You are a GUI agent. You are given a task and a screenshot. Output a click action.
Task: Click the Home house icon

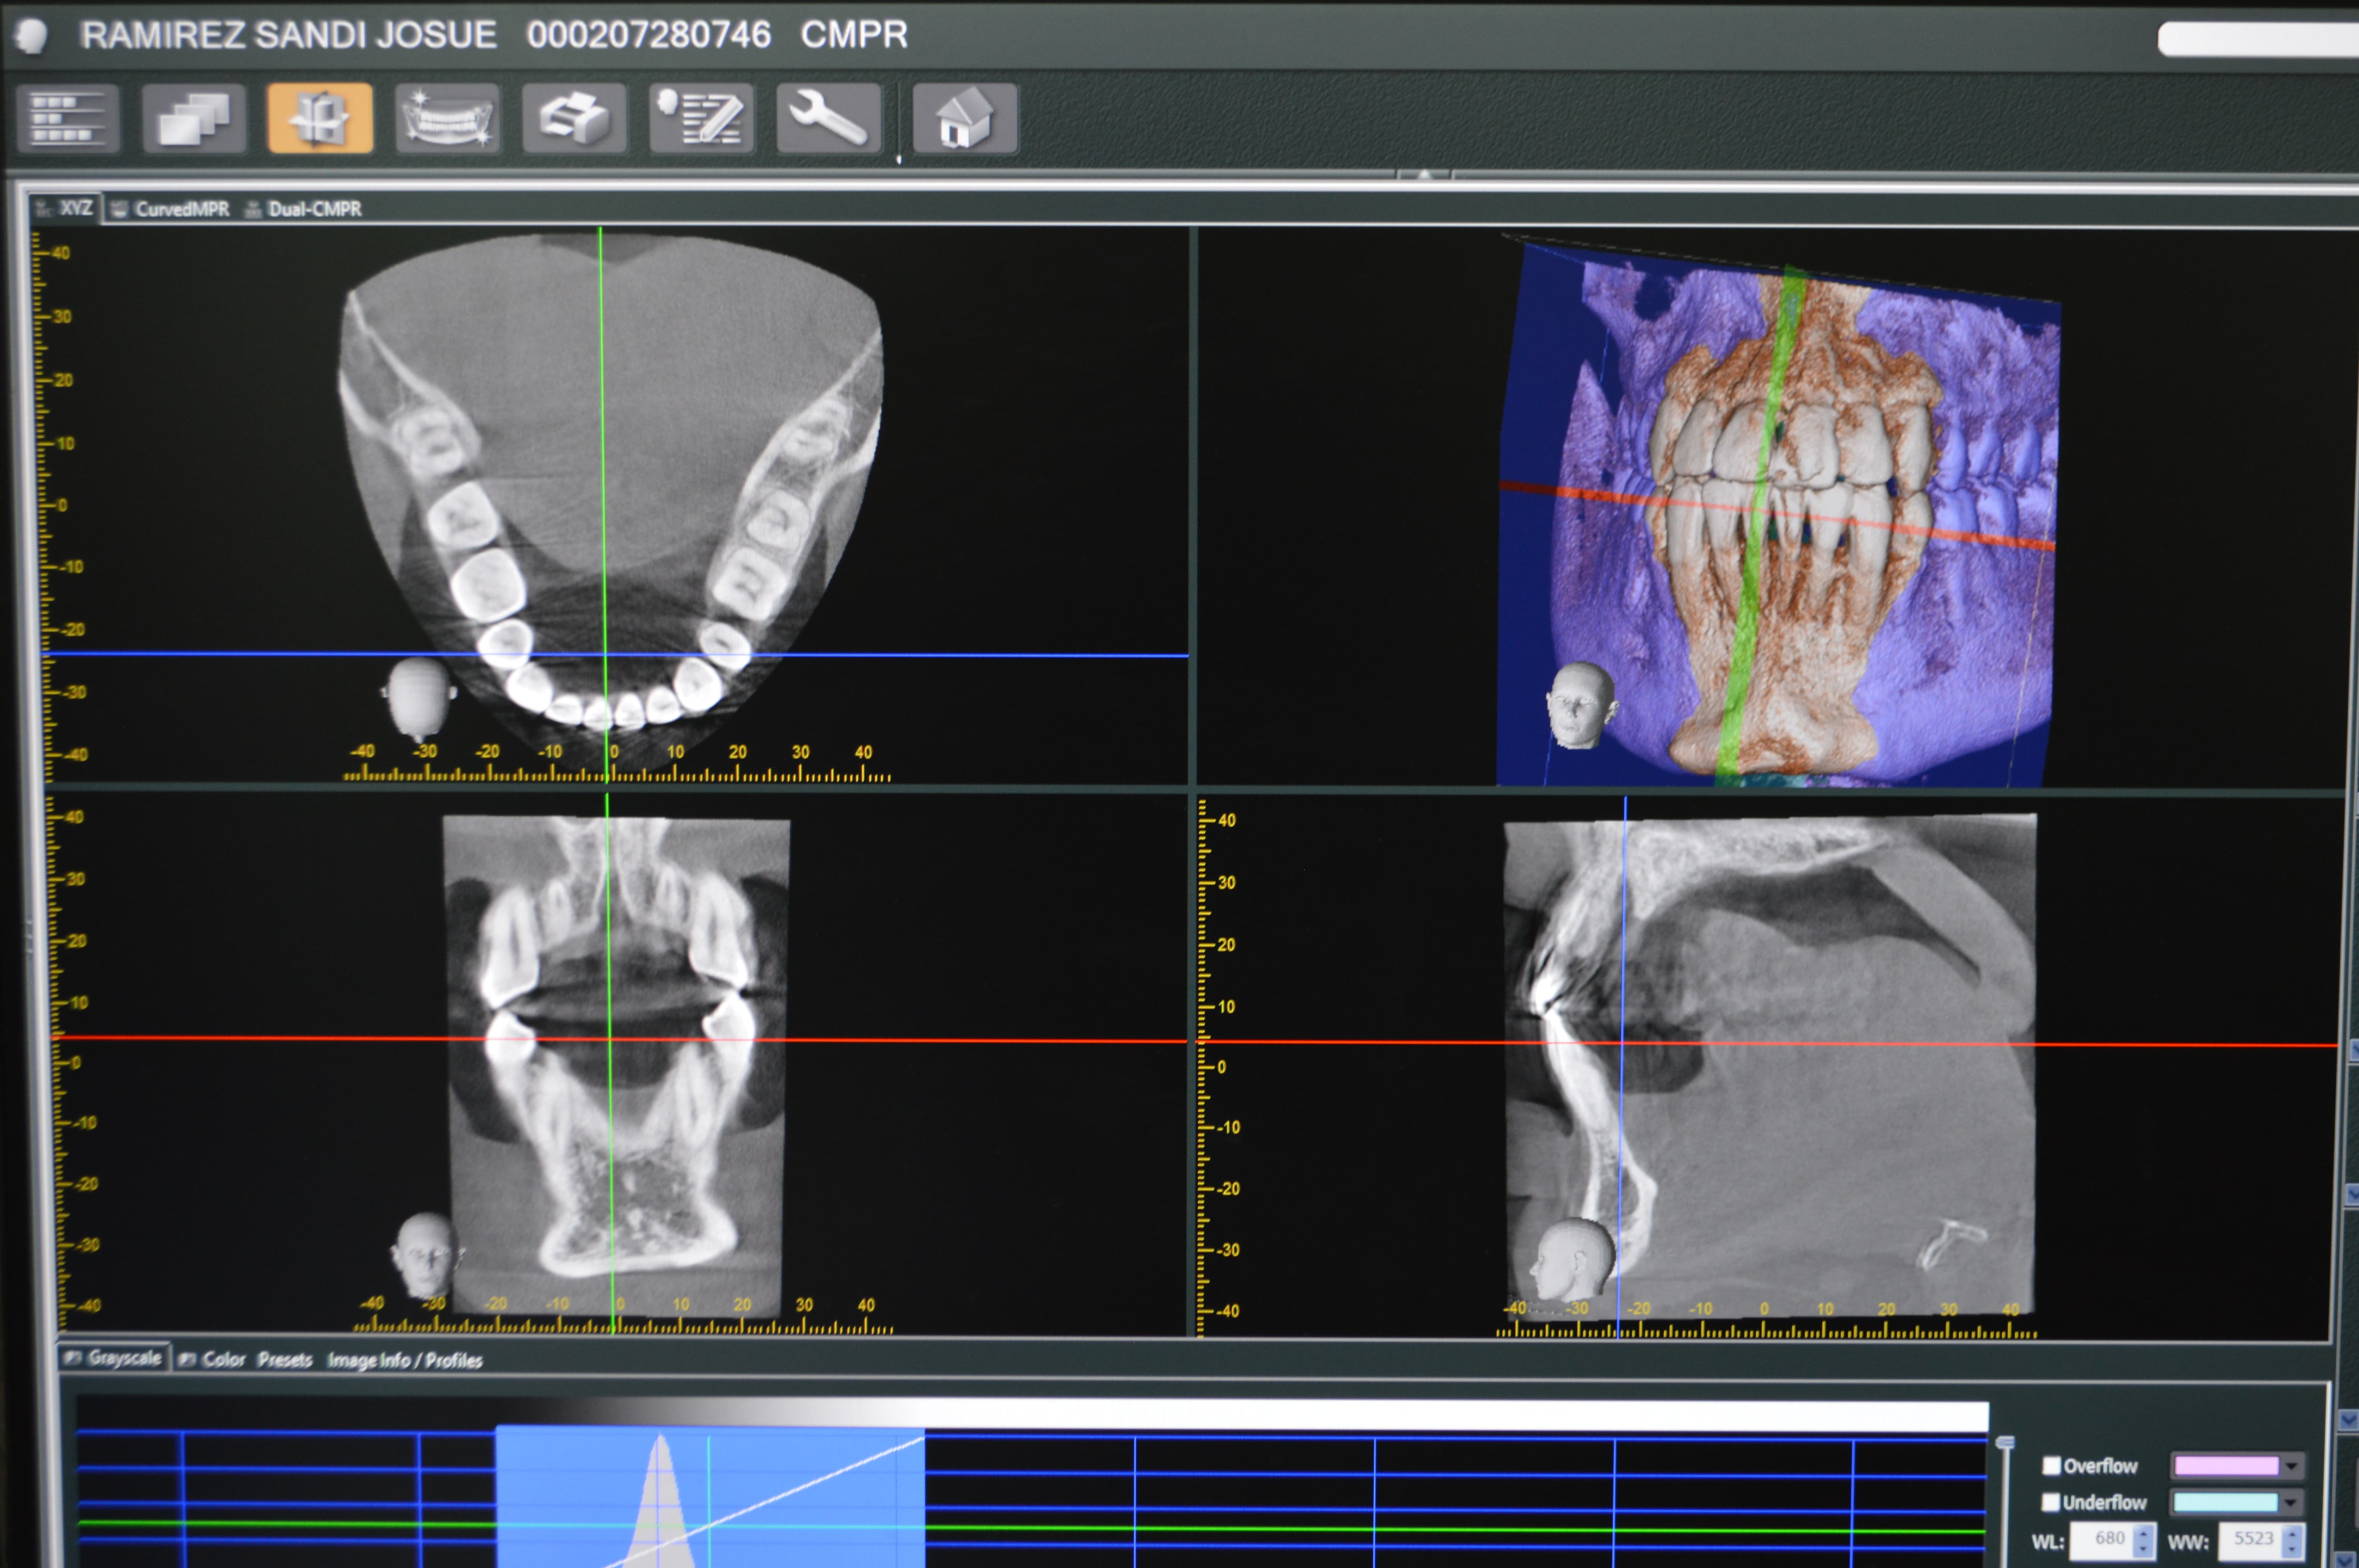pos(965,119)
